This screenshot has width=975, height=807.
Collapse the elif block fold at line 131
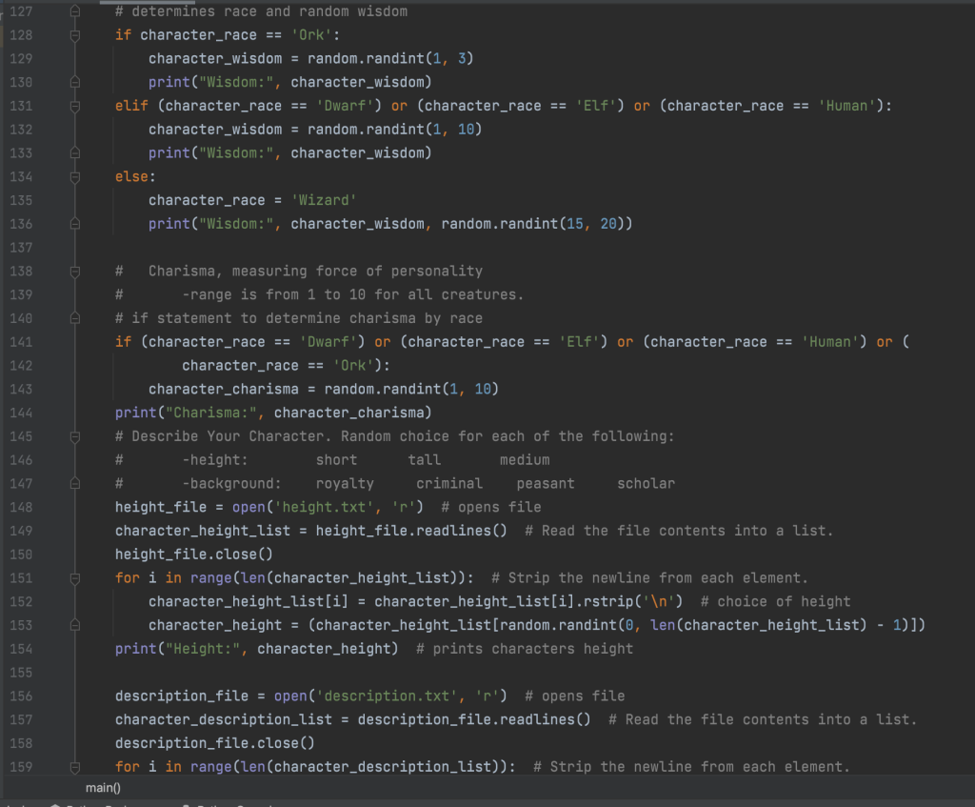(x=75, y=106)
